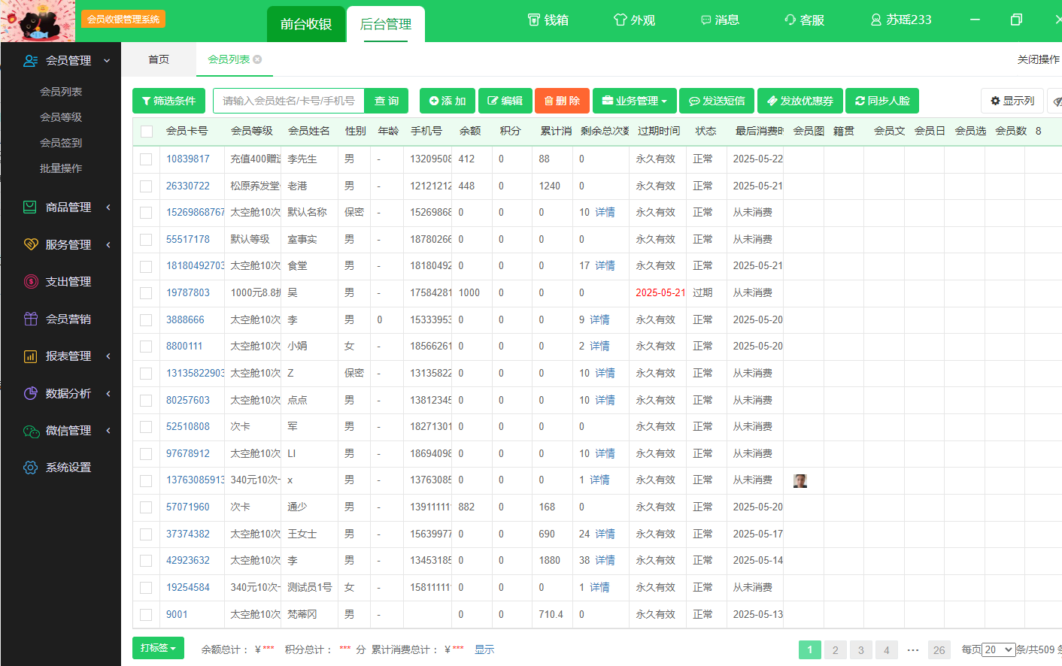
Task: Click member photo thumbnail for card 13763085913
Action: click(800, 481)
